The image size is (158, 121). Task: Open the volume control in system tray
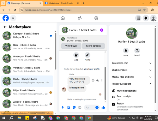click(141, 118)
